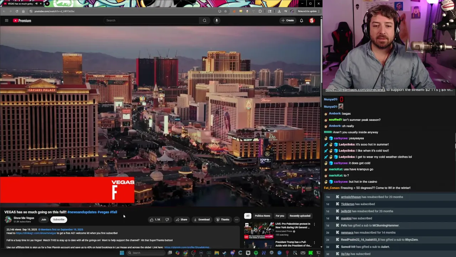Open mankini username in activity feed

346,218
